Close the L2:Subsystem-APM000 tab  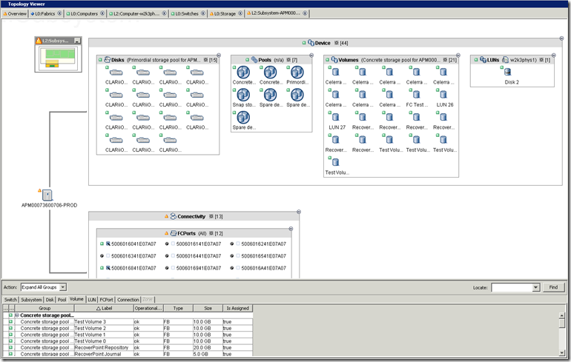(x=305, y=13)
